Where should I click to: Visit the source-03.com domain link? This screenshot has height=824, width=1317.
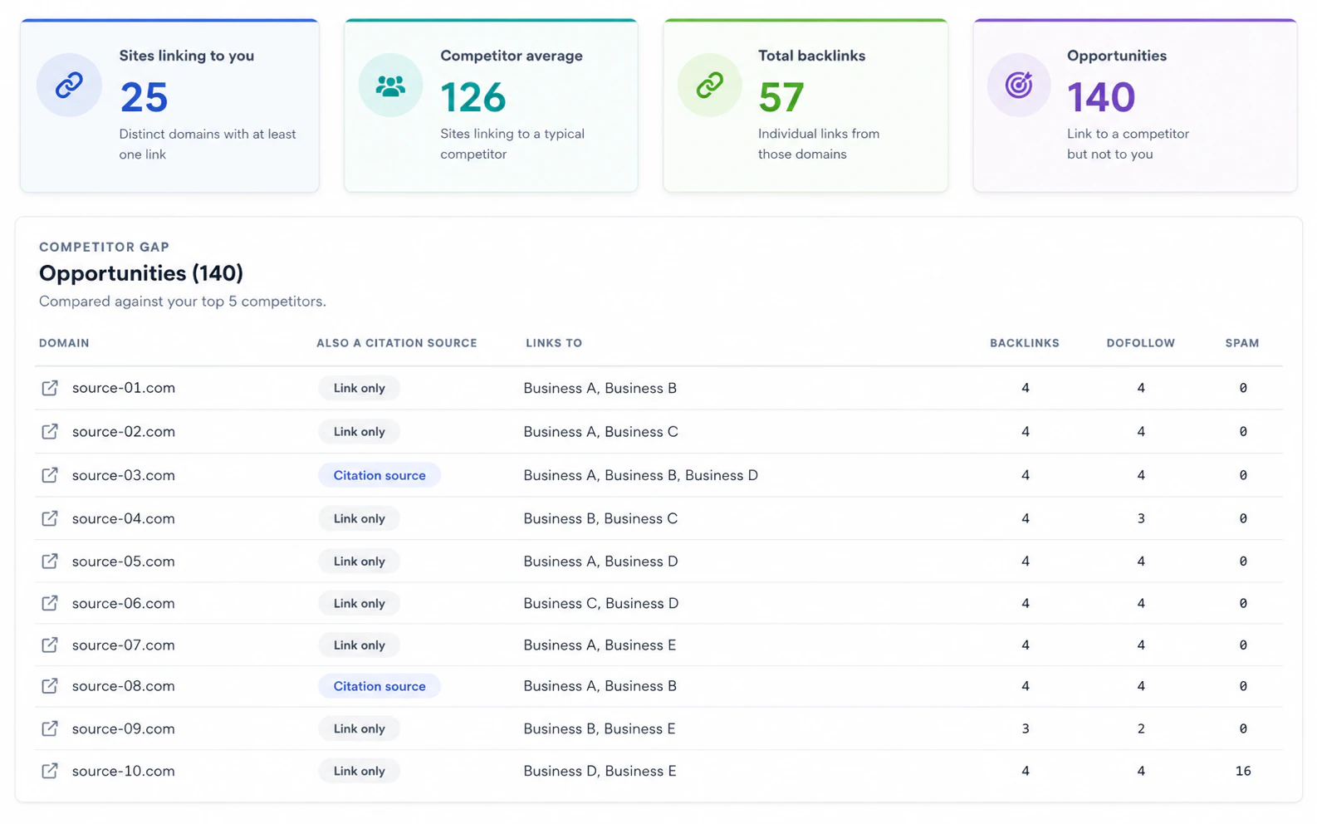click(x=124, y=475)
